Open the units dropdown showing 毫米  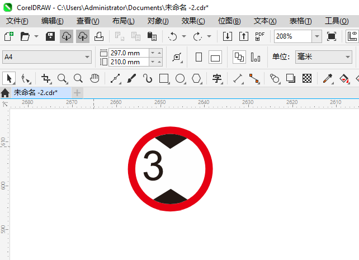pyautogui.click(x=324, y=57)
